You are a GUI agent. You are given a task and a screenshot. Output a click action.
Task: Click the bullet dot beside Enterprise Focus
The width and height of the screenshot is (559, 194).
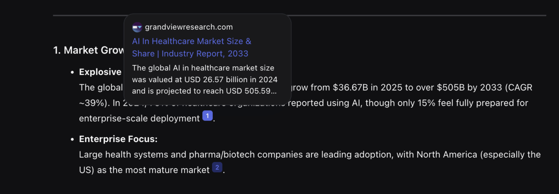click(72, 139)
